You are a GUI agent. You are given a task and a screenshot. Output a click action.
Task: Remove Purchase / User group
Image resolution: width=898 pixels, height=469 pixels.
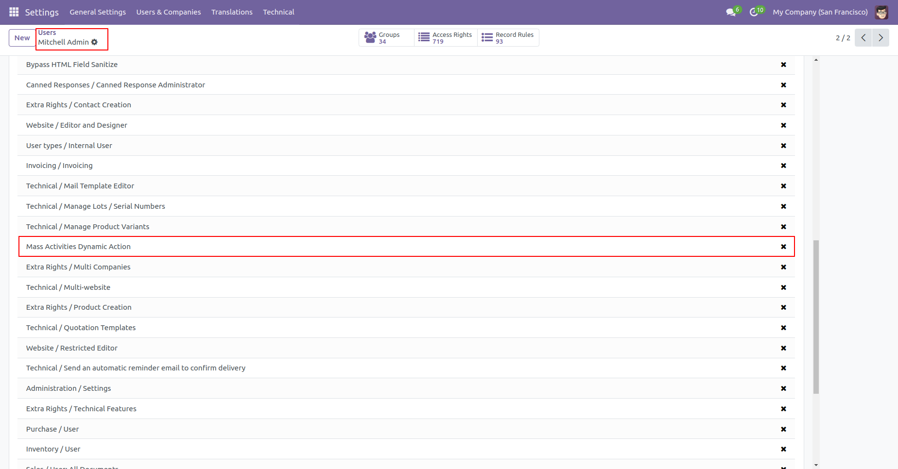[783, 429]
